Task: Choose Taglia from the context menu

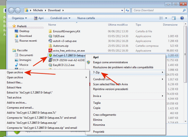Action: (97, 103)
